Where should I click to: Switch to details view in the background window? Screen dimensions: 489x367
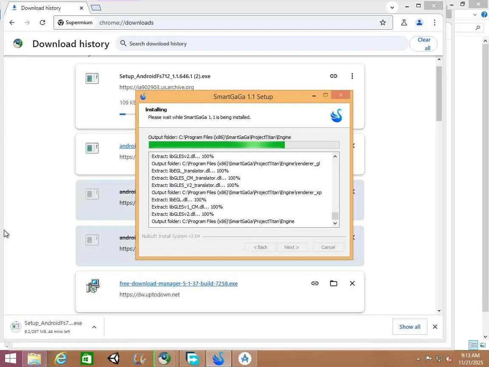(473, 345)
